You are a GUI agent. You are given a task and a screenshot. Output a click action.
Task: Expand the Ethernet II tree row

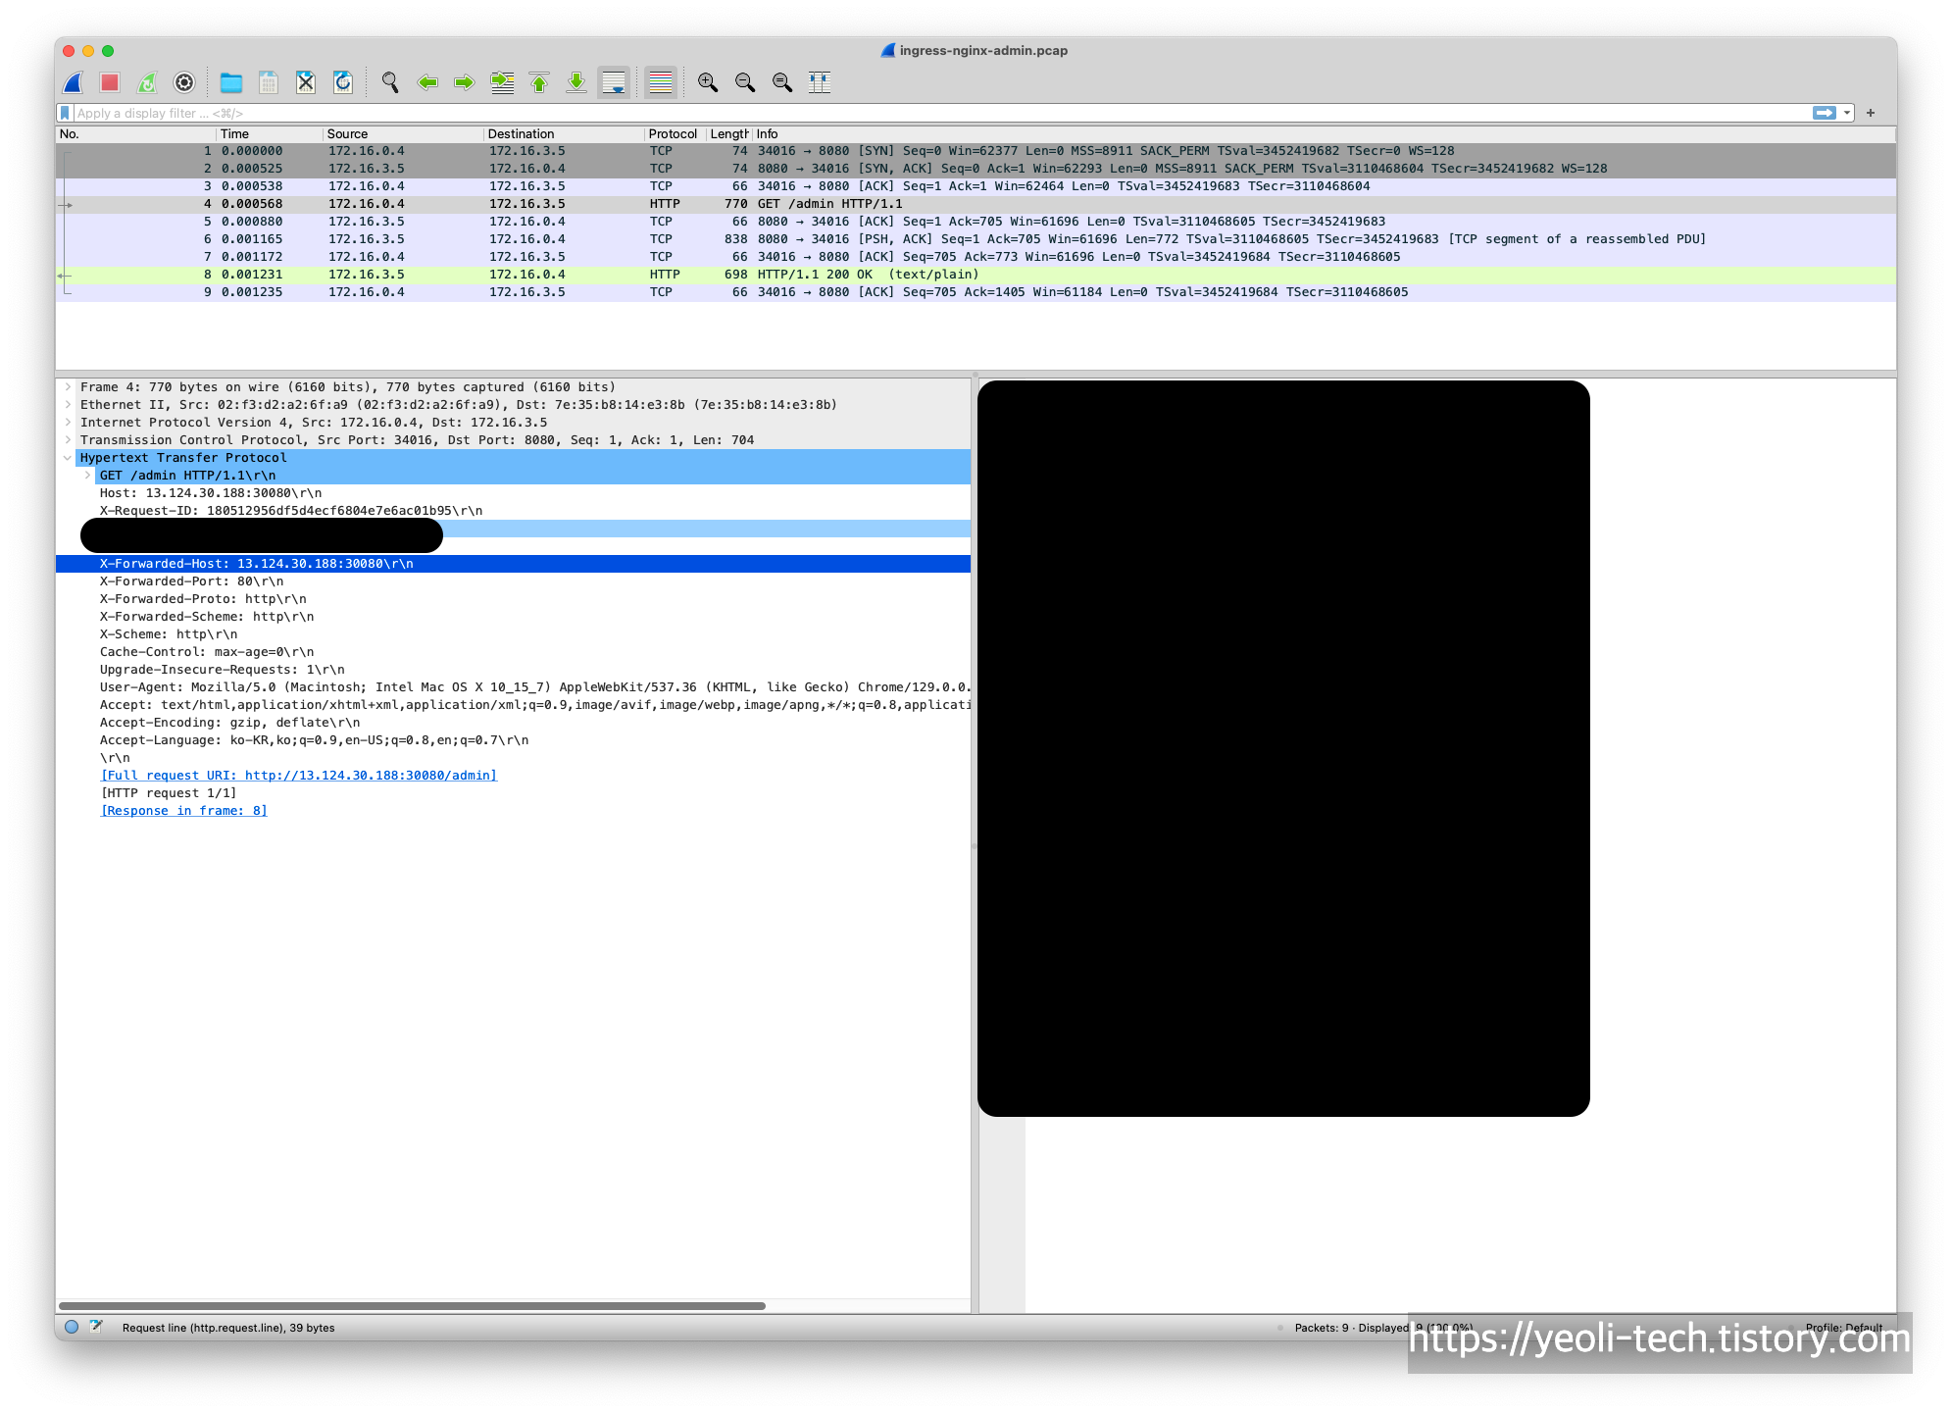click(68, 405)
